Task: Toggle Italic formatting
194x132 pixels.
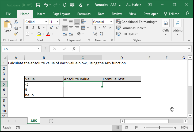Action: click(33, 28)
